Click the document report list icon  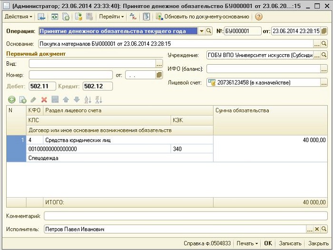147,17
